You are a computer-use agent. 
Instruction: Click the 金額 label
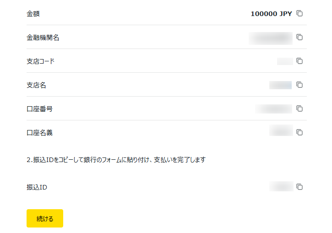(x=33, y=14)
